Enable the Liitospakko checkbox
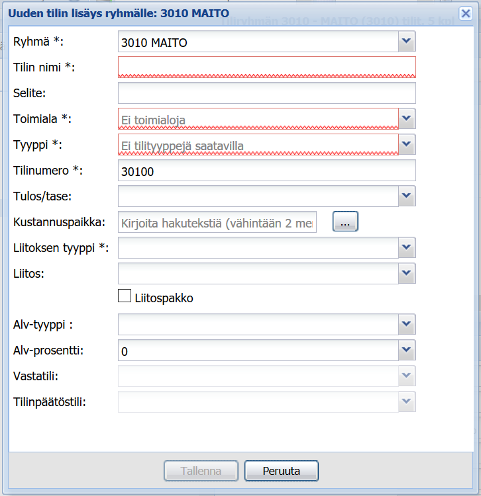This screenshot has height=496, width=481. 125,296
